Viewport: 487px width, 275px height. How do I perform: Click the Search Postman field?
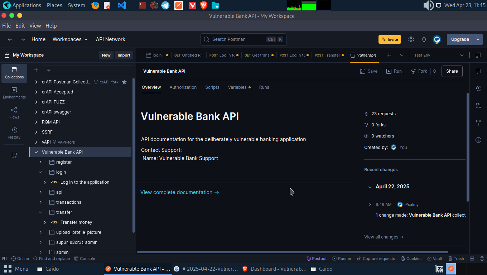243,39
